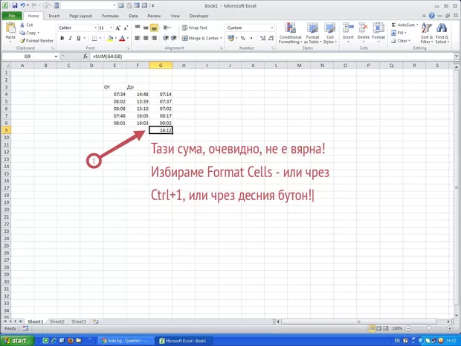
Task: Apply Comma Style
Action: [251, 38]
